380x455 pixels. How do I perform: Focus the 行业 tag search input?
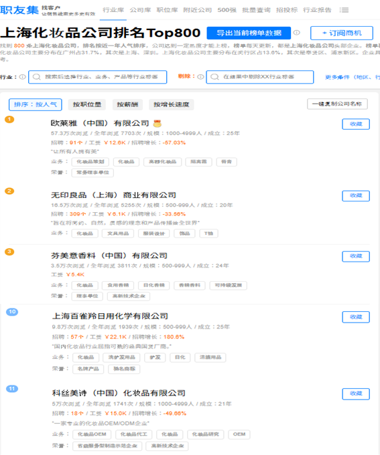[x=97, y=77]
